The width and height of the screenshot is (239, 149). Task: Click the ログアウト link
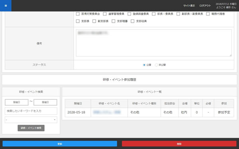point(205,6)
